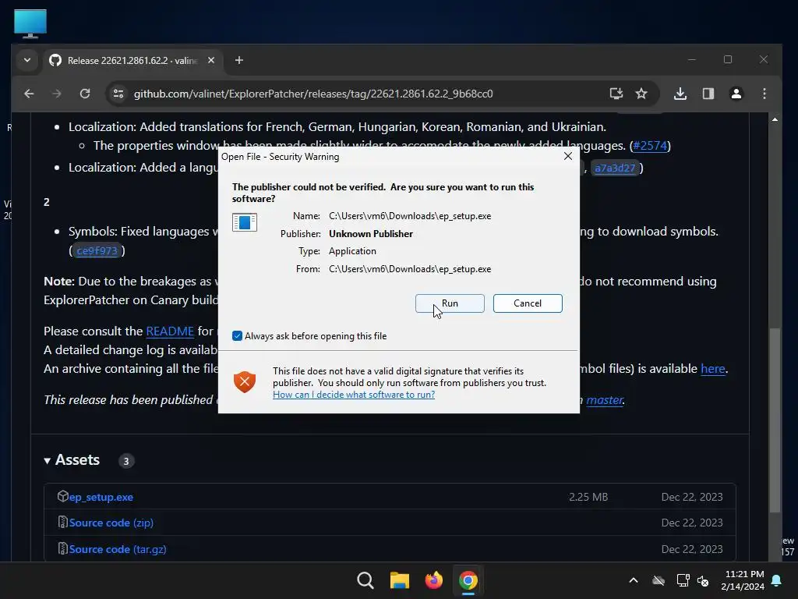Toggle Chrome side panel icon

pos(708,94)
